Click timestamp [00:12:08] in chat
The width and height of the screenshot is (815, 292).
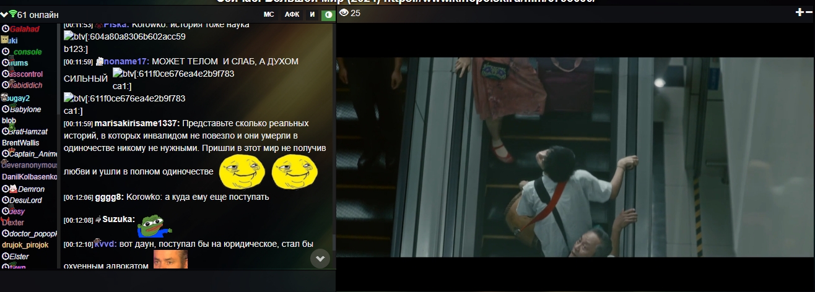pos(79,220)
